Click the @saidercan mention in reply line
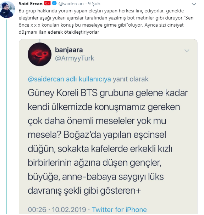 coord(46,79)
